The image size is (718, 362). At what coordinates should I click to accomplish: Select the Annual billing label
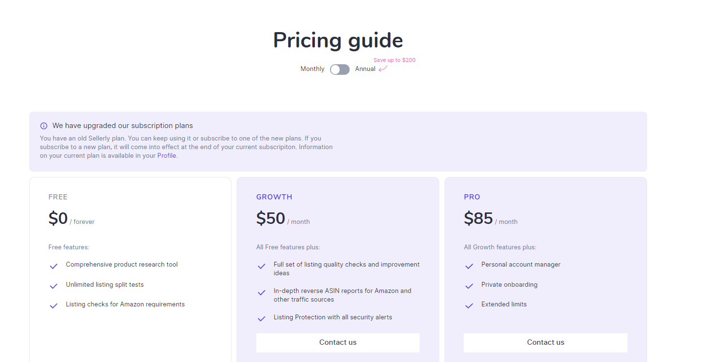(365, 69)
